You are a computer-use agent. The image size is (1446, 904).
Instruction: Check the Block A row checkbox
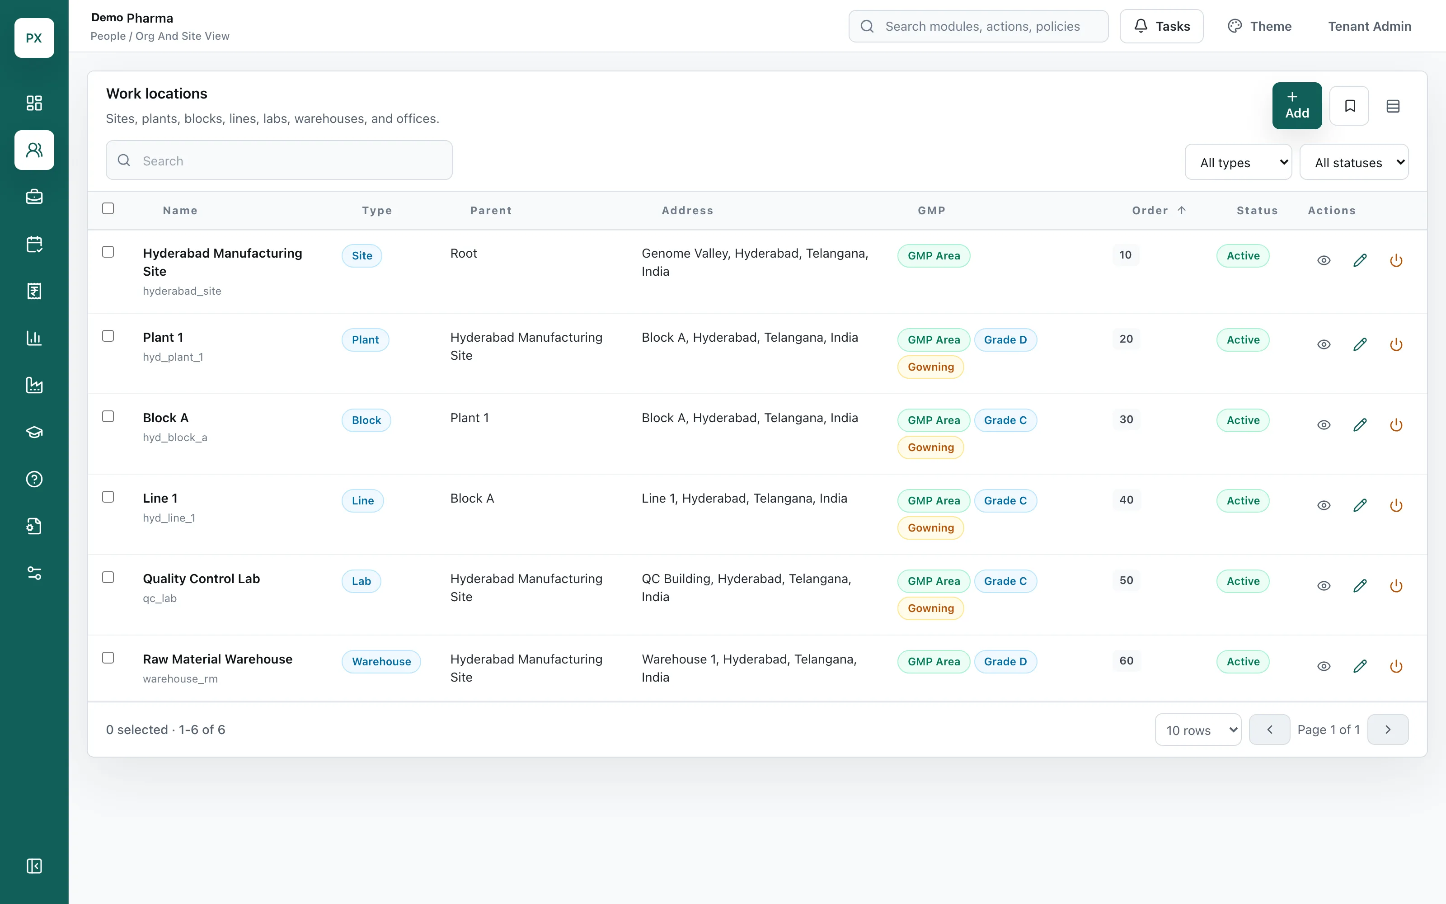point(108,416)
